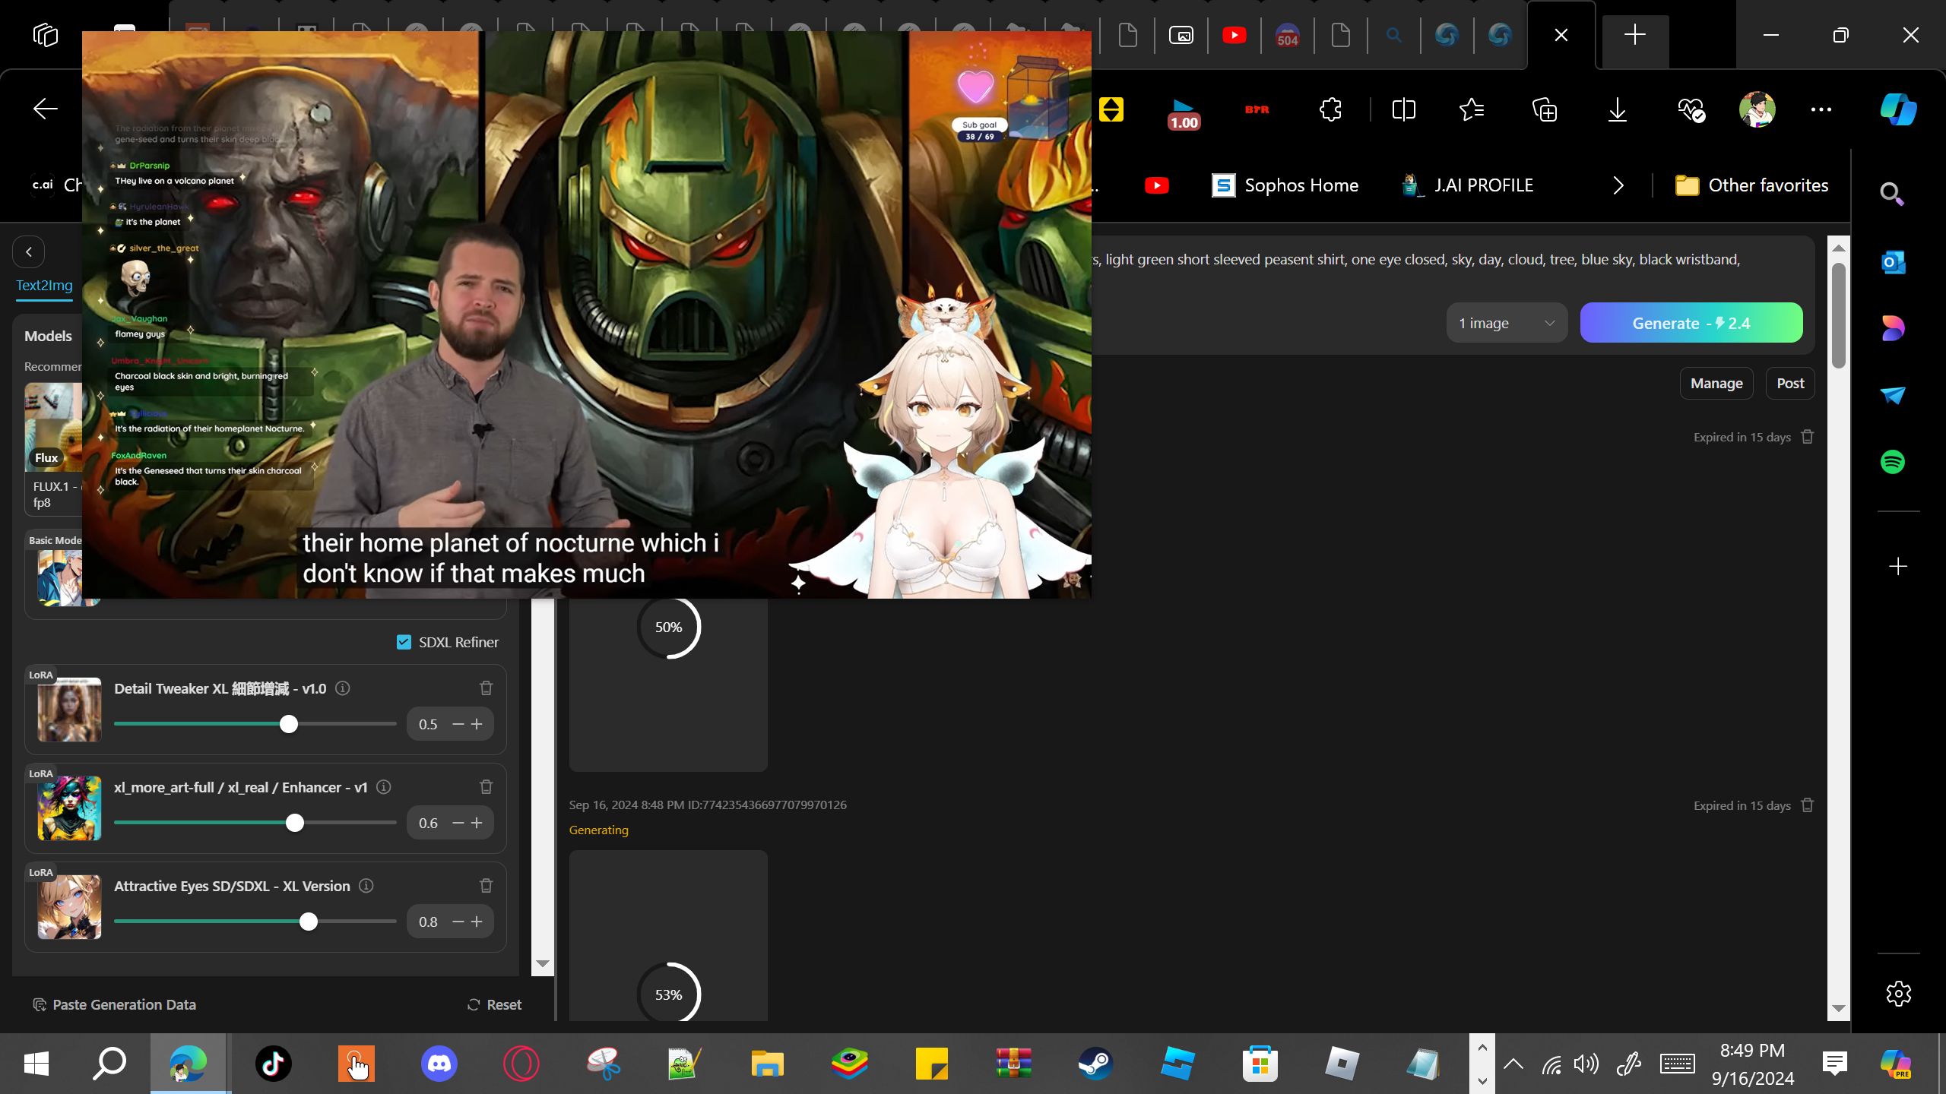
Task: Delete Detail Tweaker XL LoRA
Action: point(486,688)
